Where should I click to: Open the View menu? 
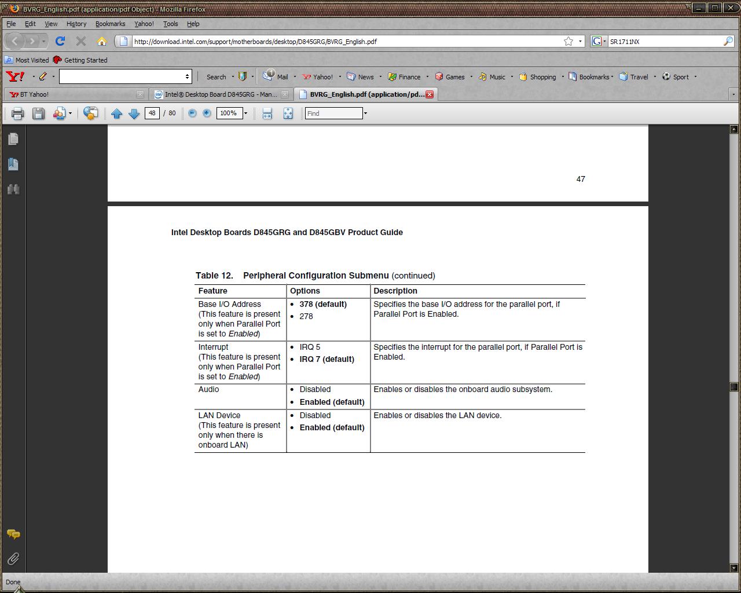51,24
